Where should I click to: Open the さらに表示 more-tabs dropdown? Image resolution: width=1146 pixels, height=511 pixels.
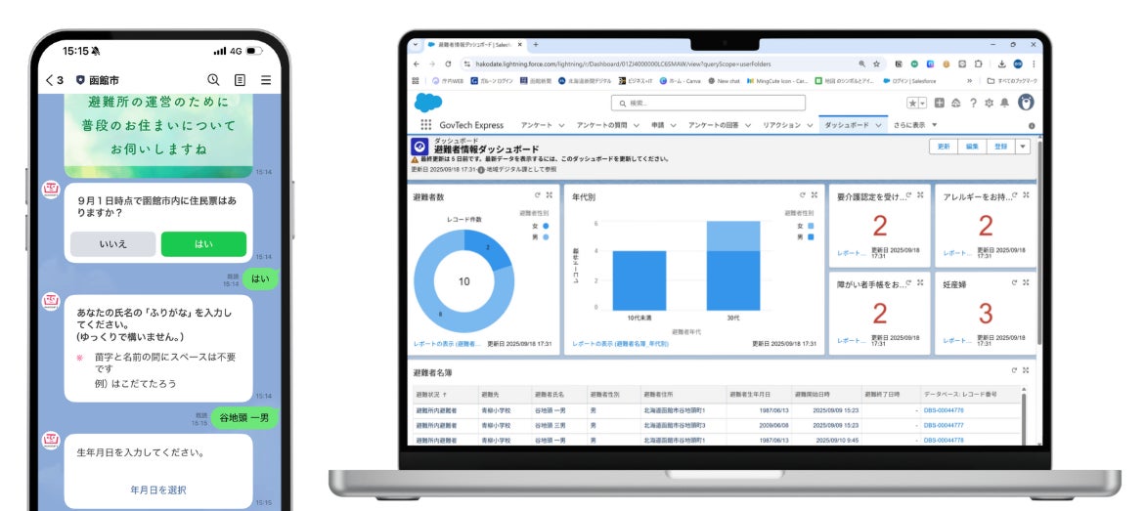913,125
